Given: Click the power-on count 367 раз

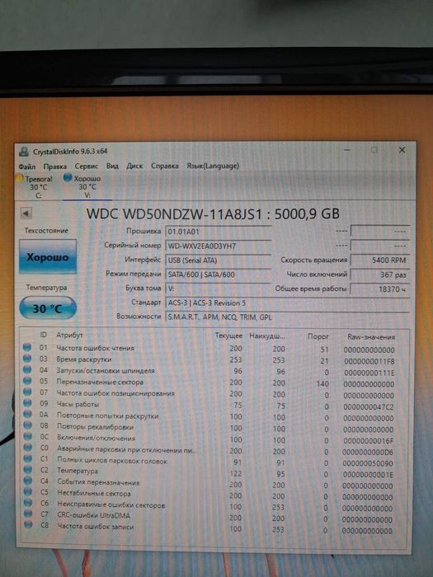Looking at the screenshot, I should [380, 274].
